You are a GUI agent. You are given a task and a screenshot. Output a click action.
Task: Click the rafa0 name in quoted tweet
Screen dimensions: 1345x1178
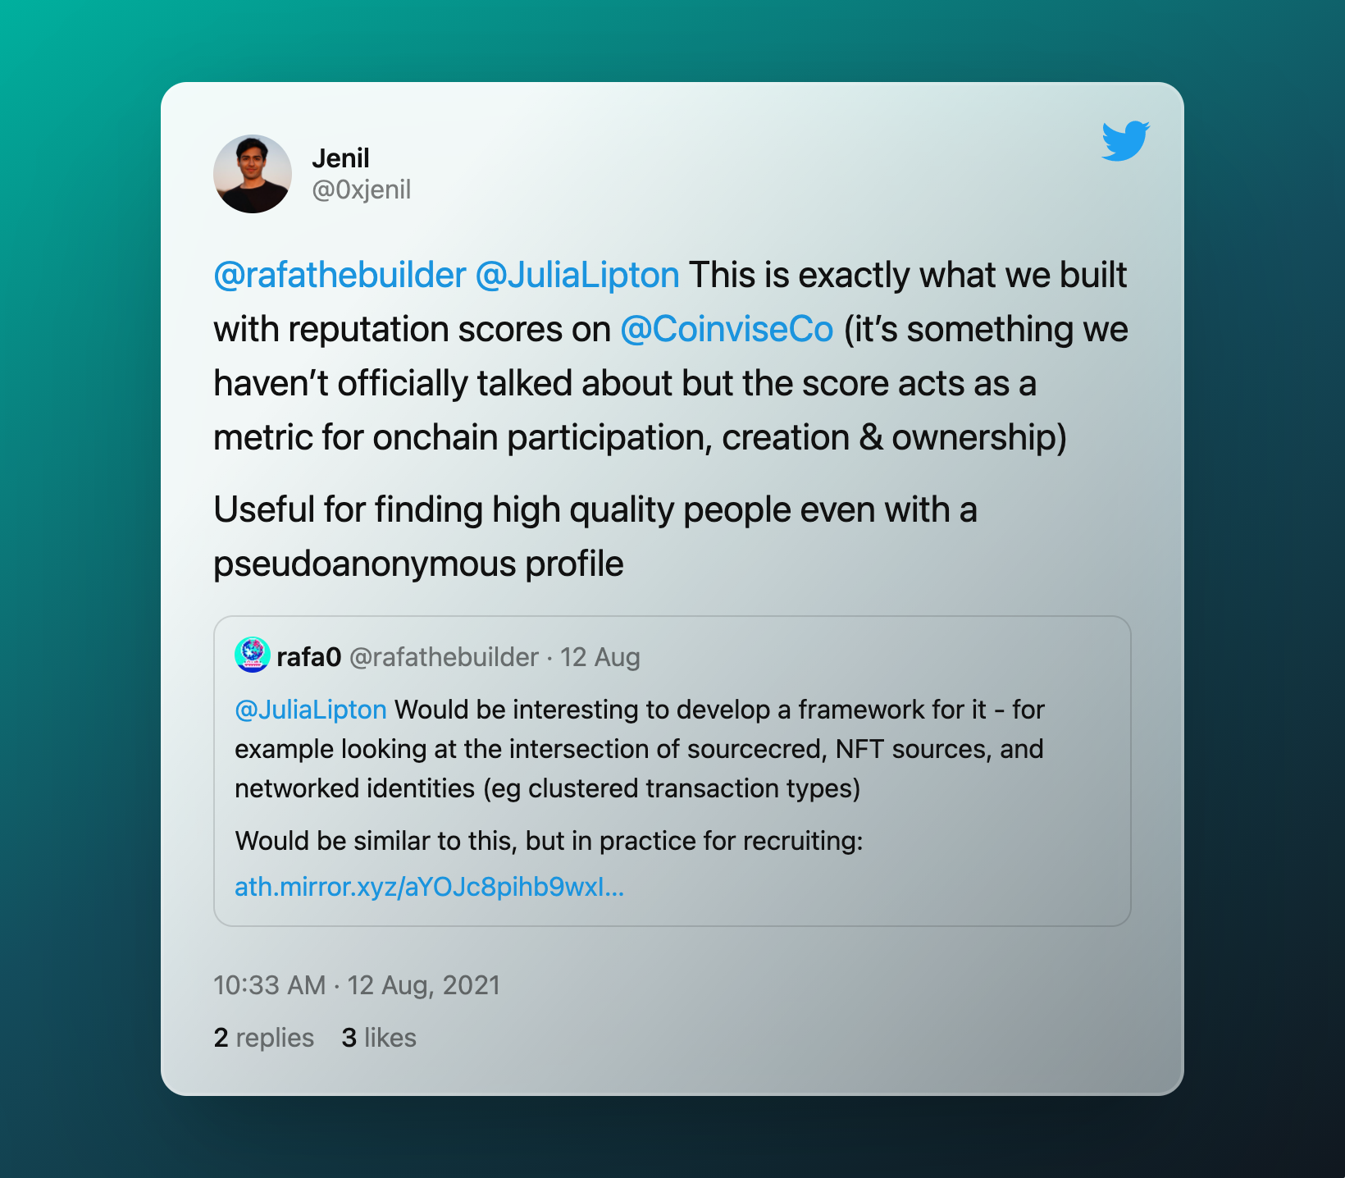point(308,657)
